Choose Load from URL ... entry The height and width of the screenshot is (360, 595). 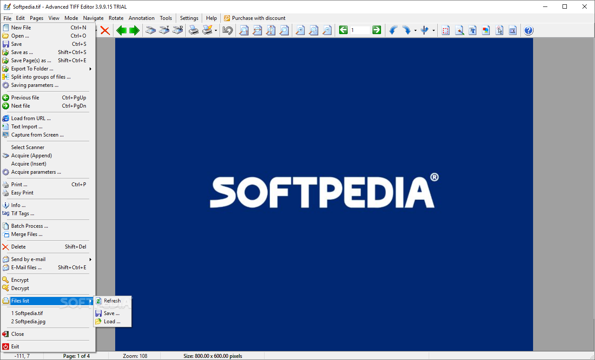(x=48, y=118)
